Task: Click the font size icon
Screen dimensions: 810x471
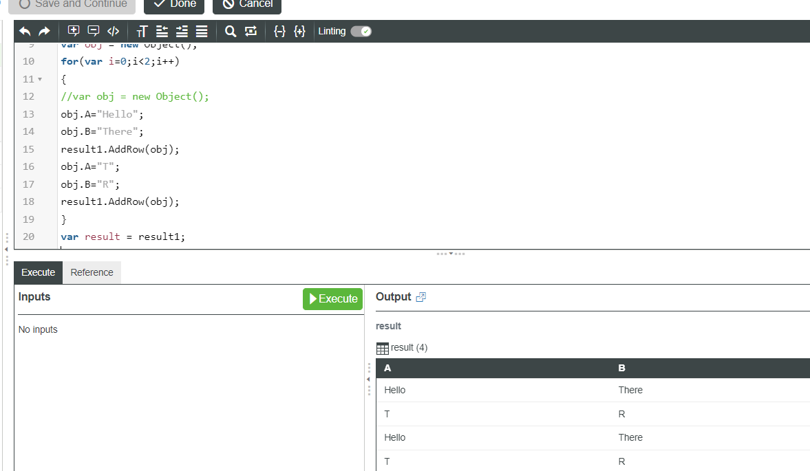Action: tap(142, 31)
